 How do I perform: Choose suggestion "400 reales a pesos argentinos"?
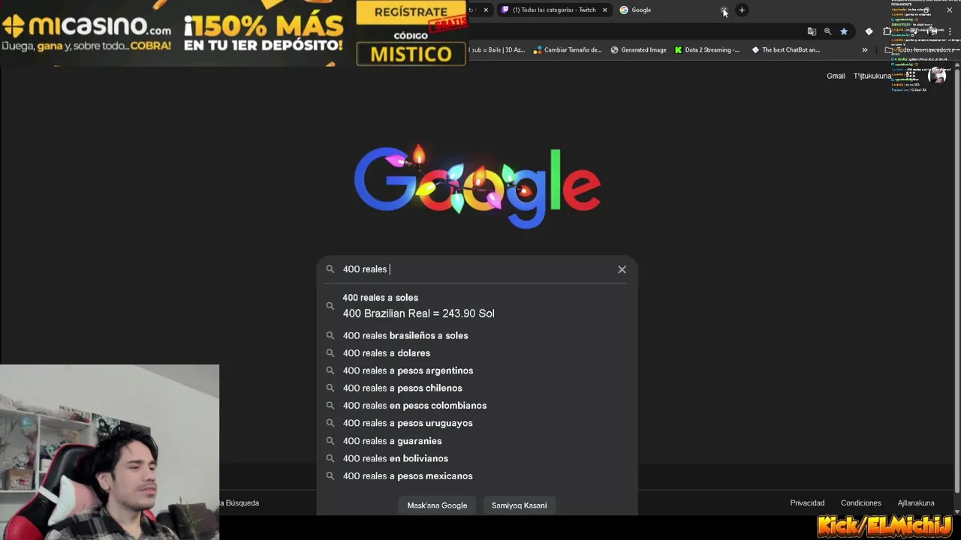click(x=477, y=370)
